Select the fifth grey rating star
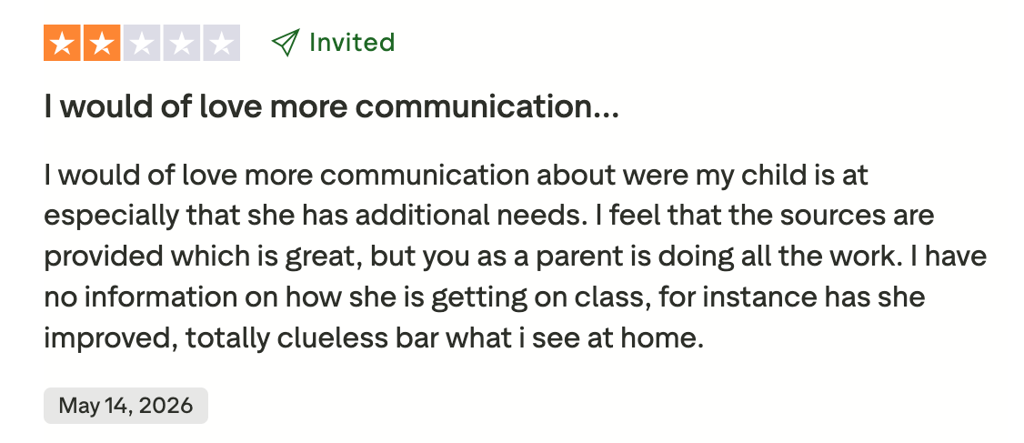 pyautogui.click(x=221, y=43)
